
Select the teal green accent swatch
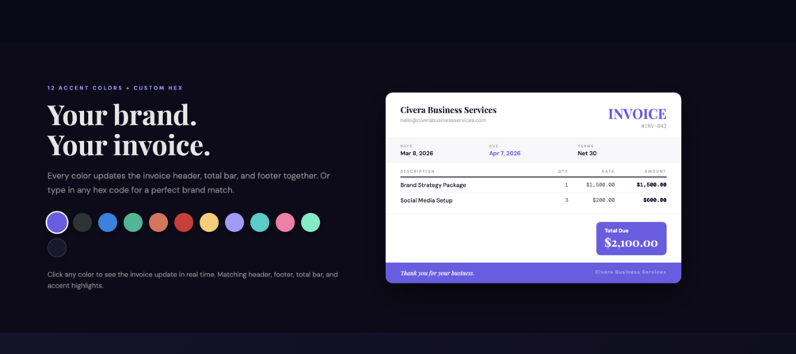point(133,223)
